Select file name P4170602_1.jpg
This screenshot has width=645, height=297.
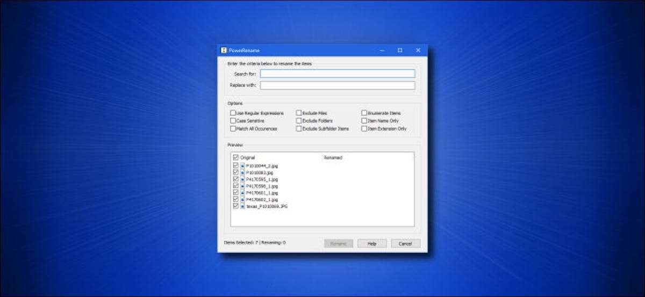click(262, 199)
